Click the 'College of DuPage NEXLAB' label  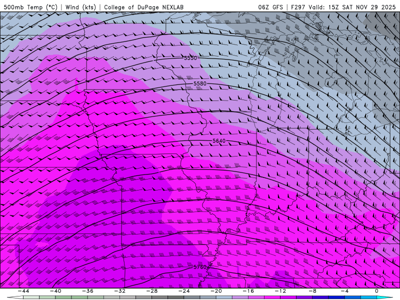coord(143,7)
